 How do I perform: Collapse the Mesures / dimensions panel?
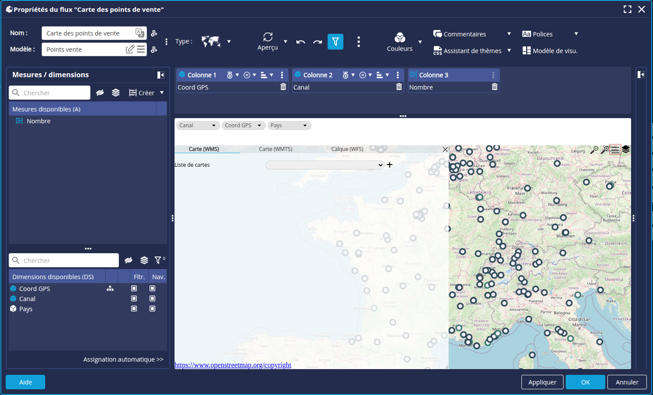[x=161, y=75]
